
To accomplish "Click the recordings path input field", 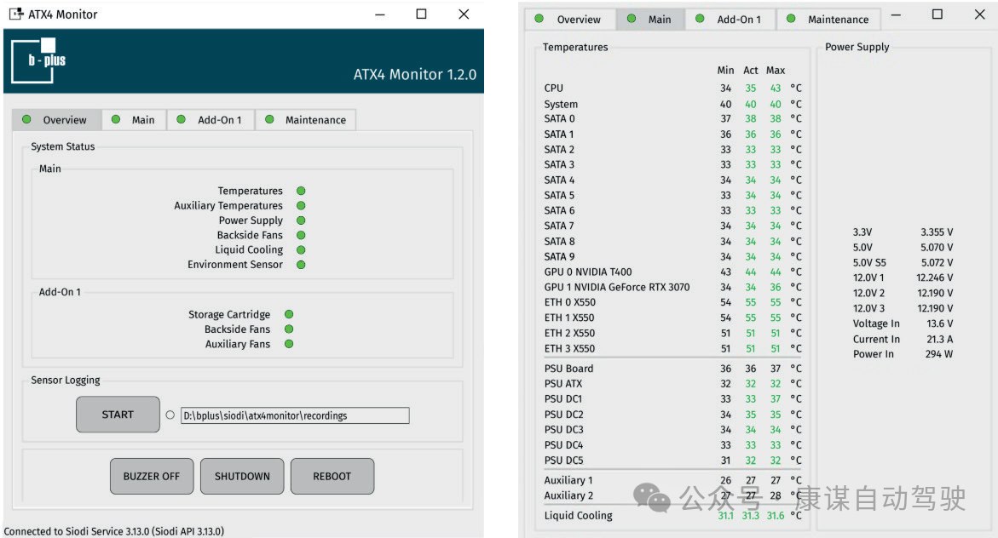I will pyautogui.click(x=295, y=415).
